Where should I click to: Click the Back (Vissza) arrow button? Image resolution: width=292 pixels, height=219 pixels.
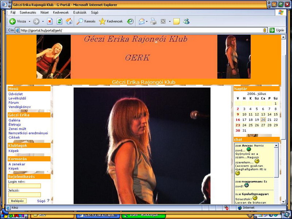pyautogui.click(x=13, y=22)
